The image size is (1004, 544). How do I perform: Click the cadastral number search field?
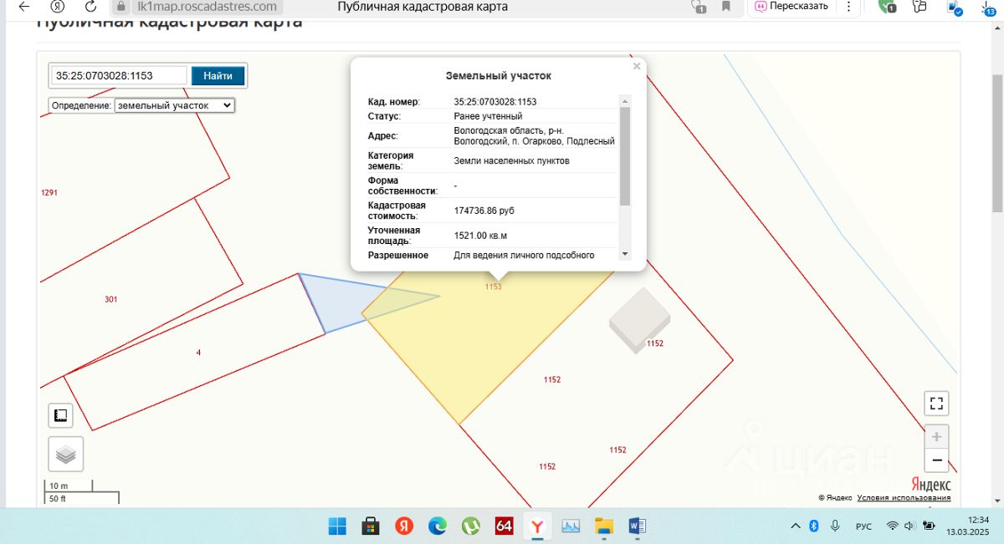[118, 75]
